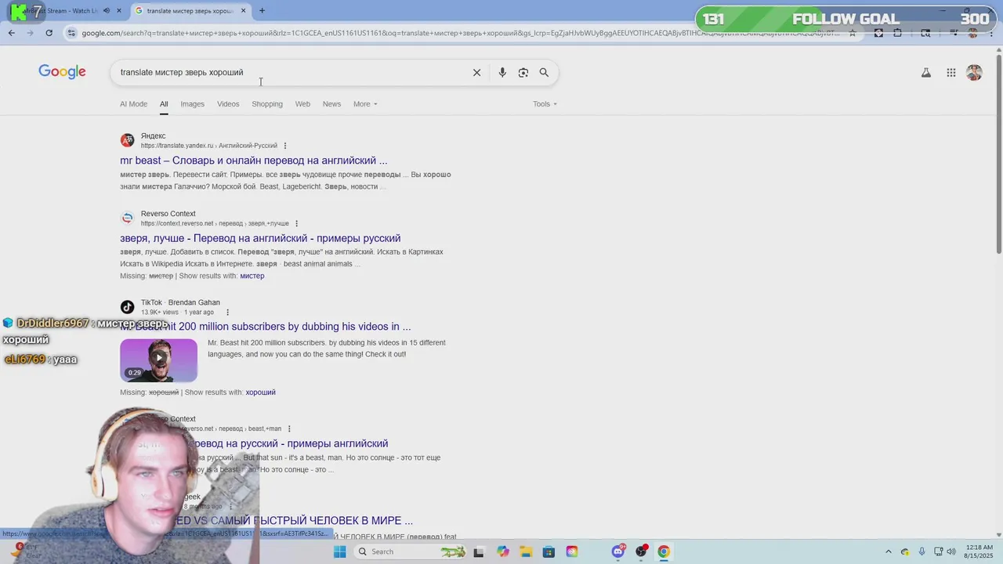Switch to Chrome on the taskbar
This screenshot has height=564, width=1003.
point(664,551)
